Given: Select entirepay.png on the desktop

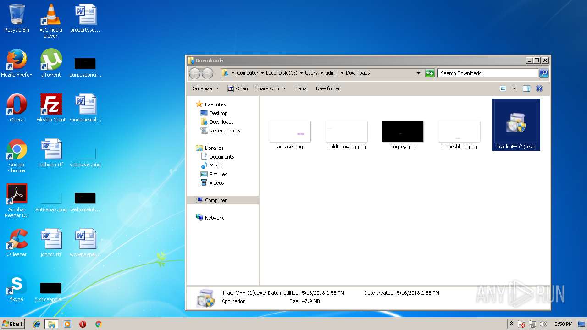Looking at the screenshot, I should 51,202.
